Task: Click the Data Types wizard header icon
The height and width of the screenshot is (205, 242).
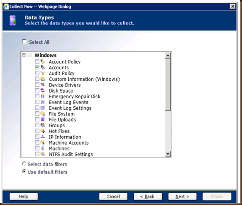Action: tap(13, 20)
